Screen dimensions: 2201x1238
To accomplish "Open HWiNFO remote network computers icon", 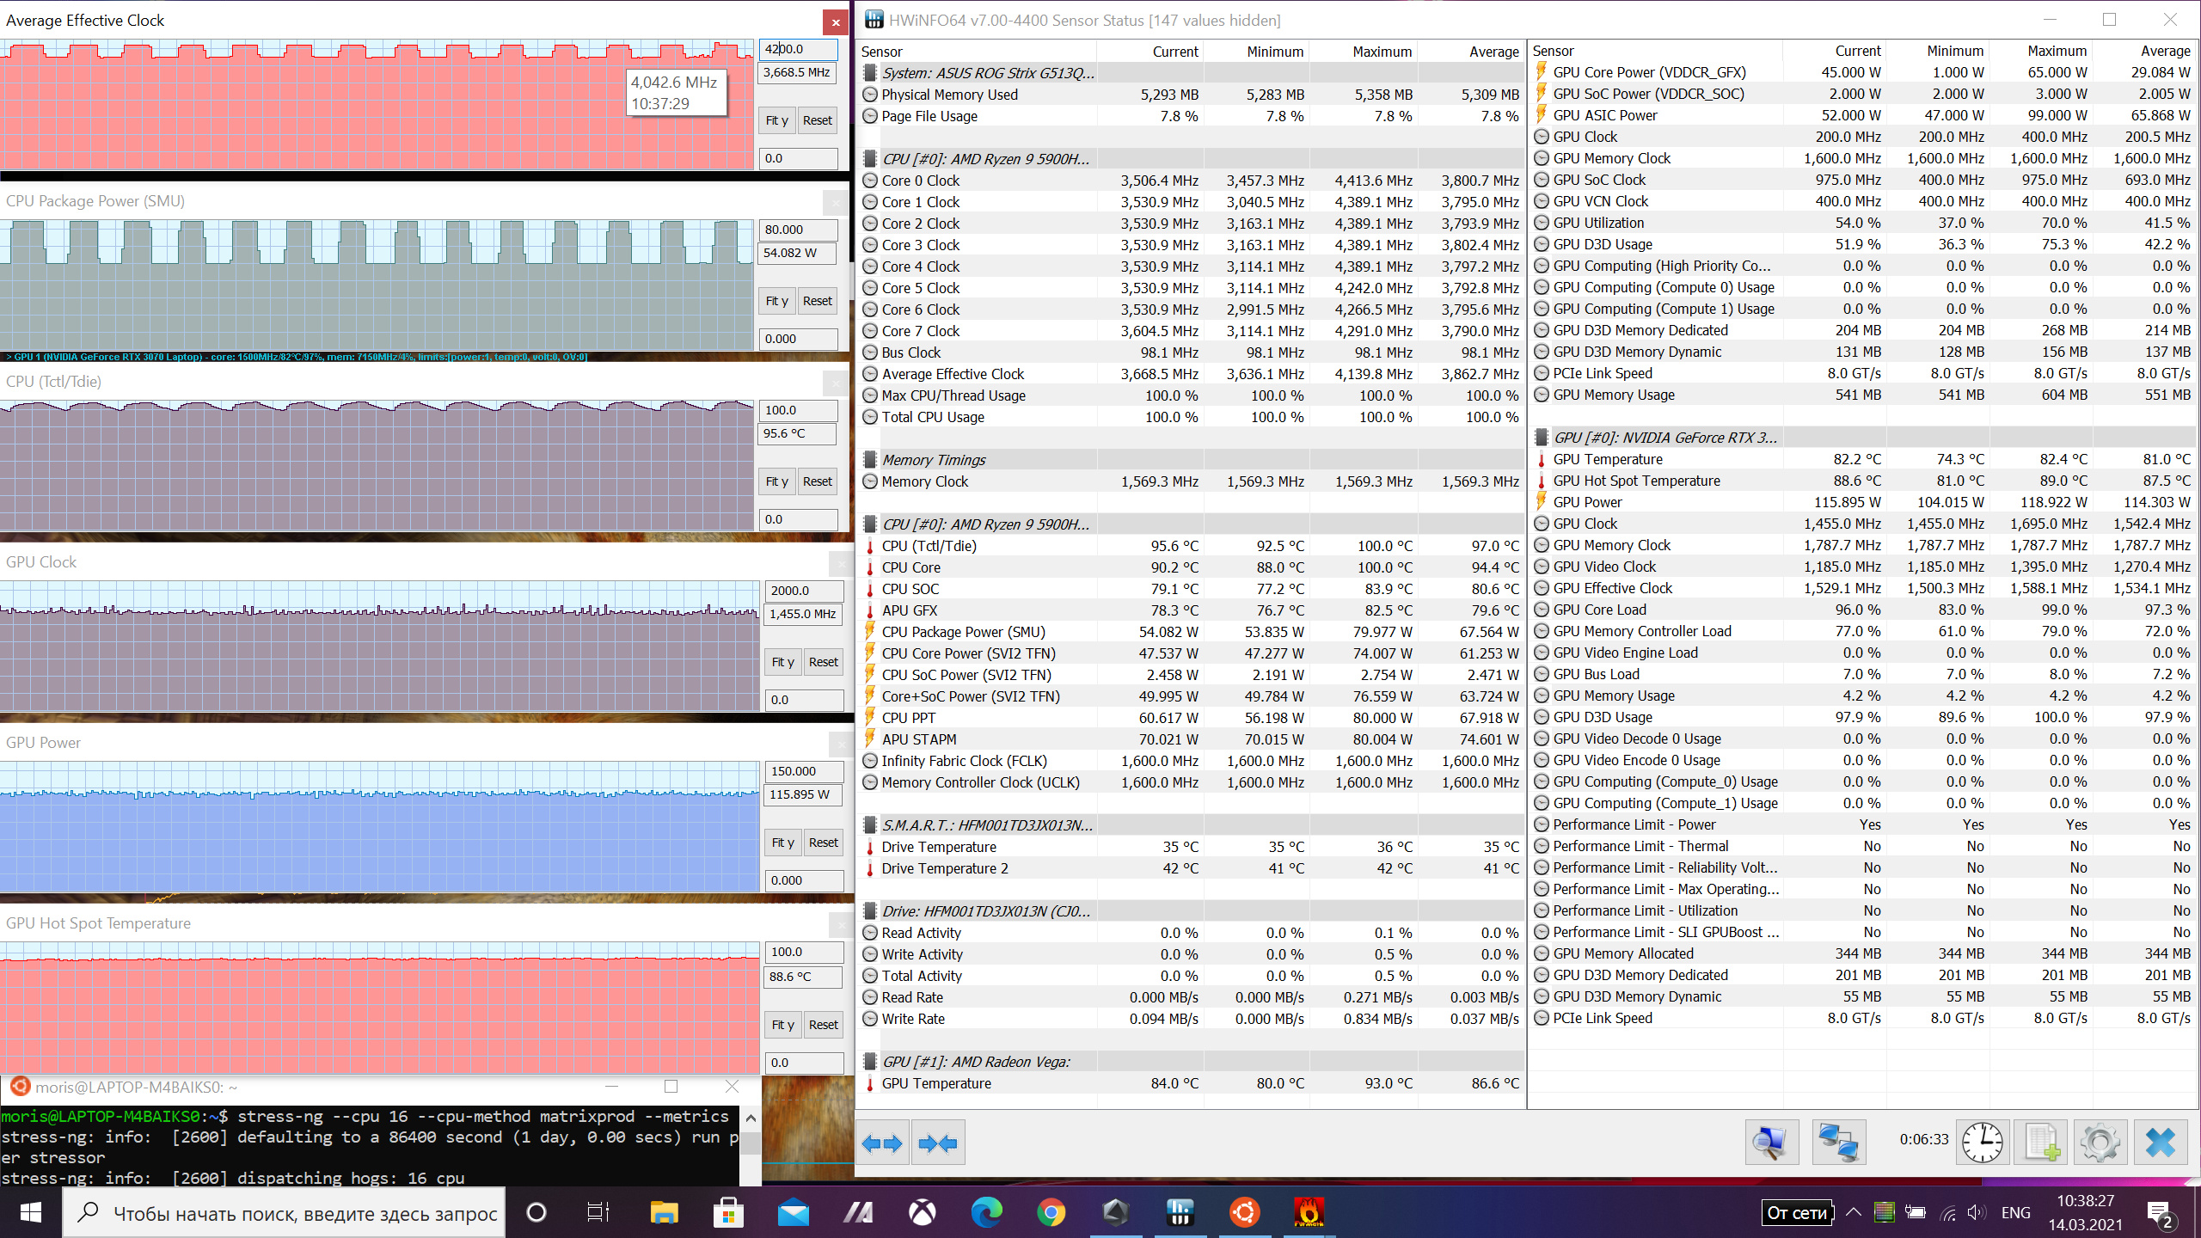I will coord(1839,1143).
